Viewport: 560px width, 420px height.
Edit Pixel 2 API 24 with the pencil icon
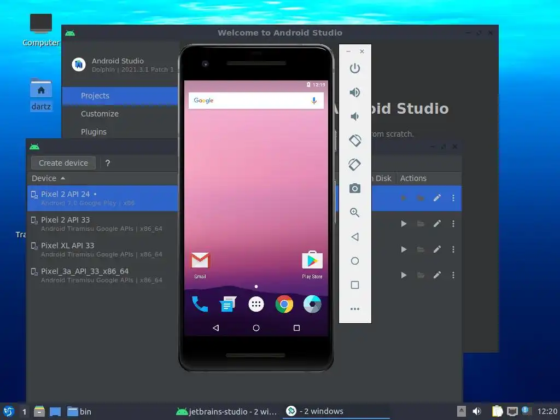[x=437, y=198]
